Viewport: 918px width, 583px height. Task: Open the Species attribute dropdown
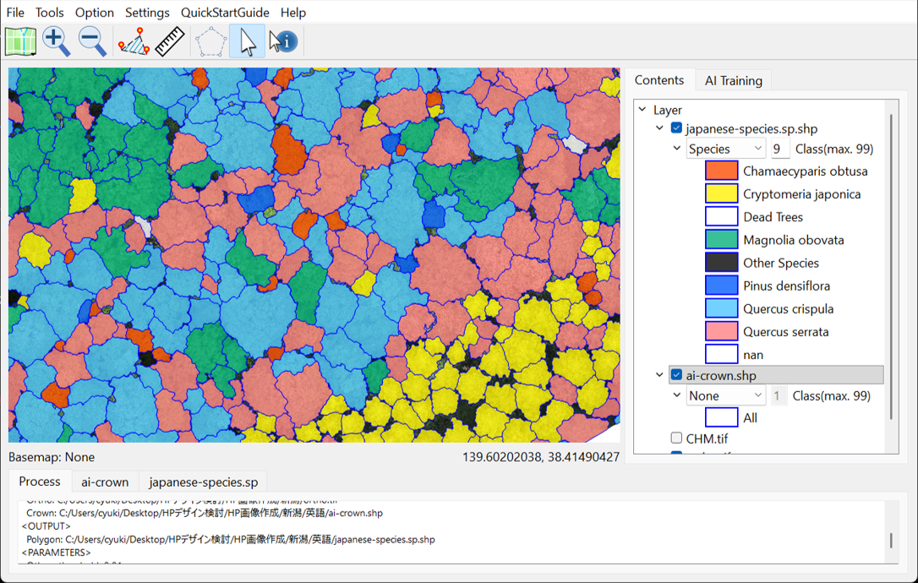(x=725, y=149)
